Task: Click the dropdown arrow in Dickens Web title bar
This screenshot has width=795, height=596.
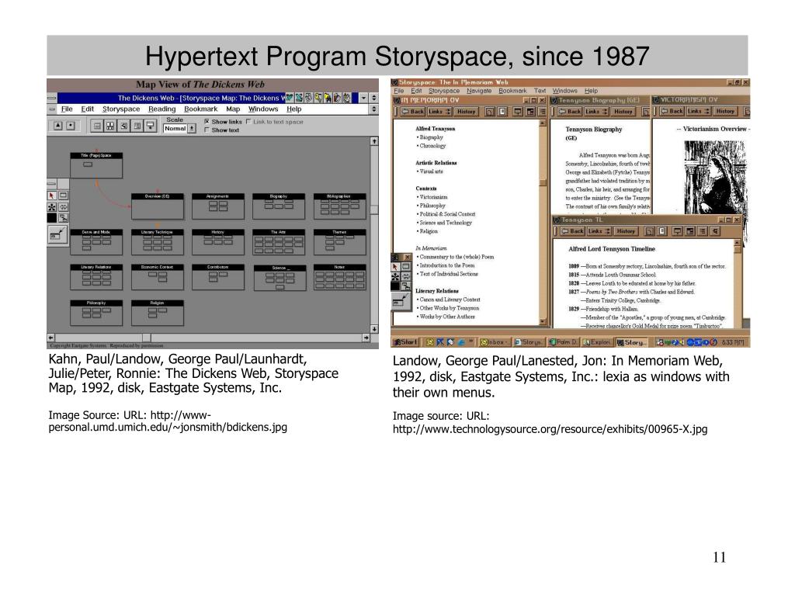Action: (363, 98)
